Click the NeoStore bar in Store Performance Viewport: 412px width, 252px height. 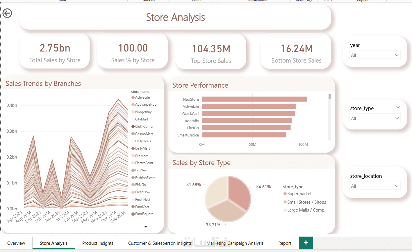coord(254,99)
